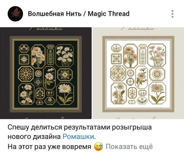
Task: Click the sweating smile emoji in the post
Action: click(x=98, y=147)
